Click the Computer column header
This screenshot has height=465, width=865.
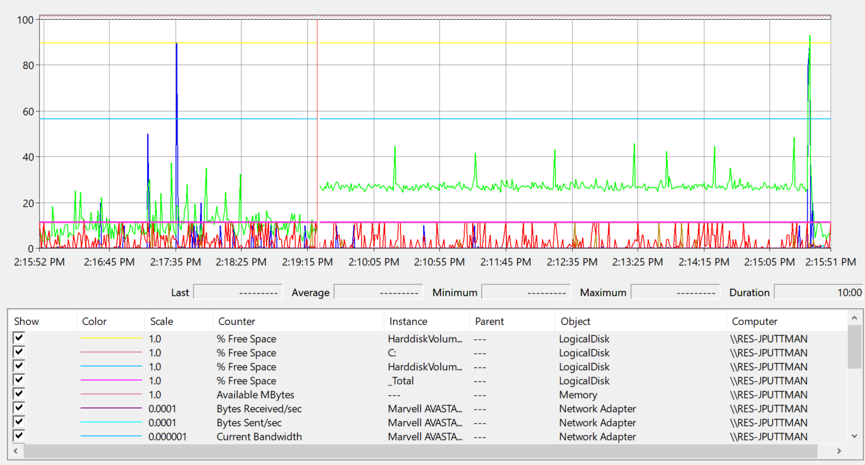(x=754, y=321)
